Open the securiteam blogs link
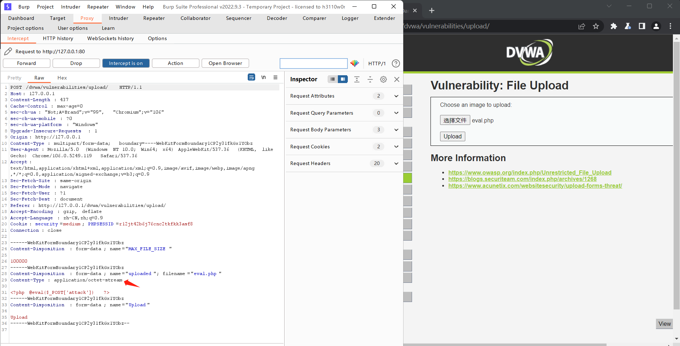The height and width of the screenshot is (346, 680). [x=522, y=179]
